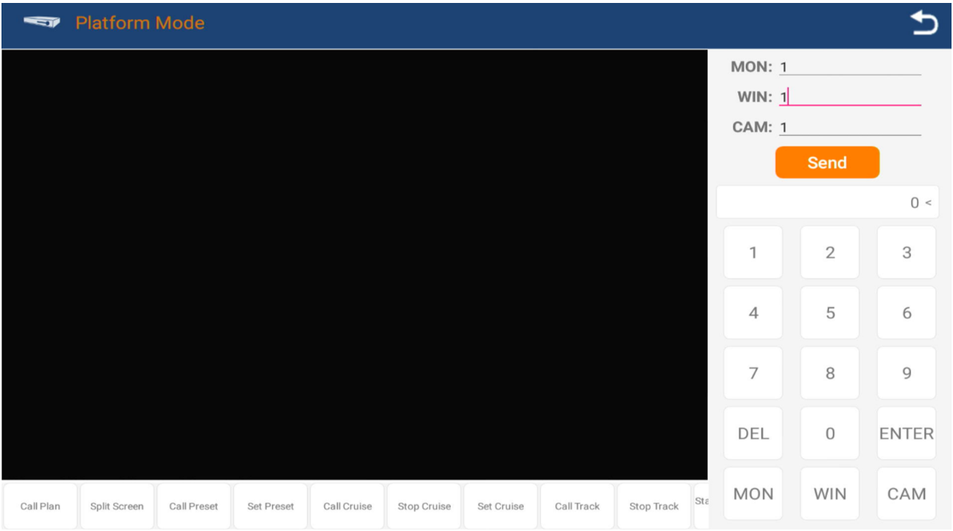
Task: Focus the CAM input field
Action: (849, 128)
